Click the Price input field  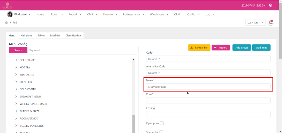pyautogui.click(x=208, y=100)
